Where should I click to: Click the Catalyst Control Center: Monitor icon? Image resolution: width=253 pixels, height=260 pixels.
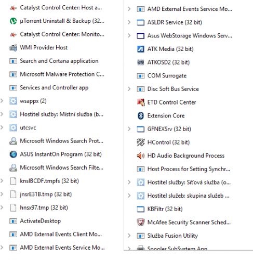click(13, 34)
